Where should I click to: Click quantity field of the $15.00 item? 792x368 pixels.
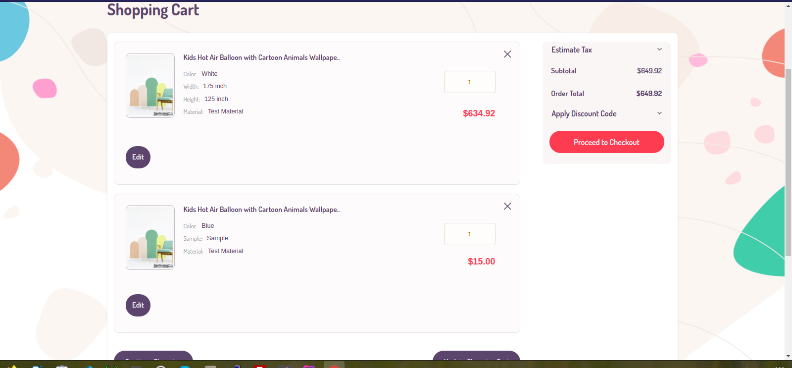[x=469, y=234]
